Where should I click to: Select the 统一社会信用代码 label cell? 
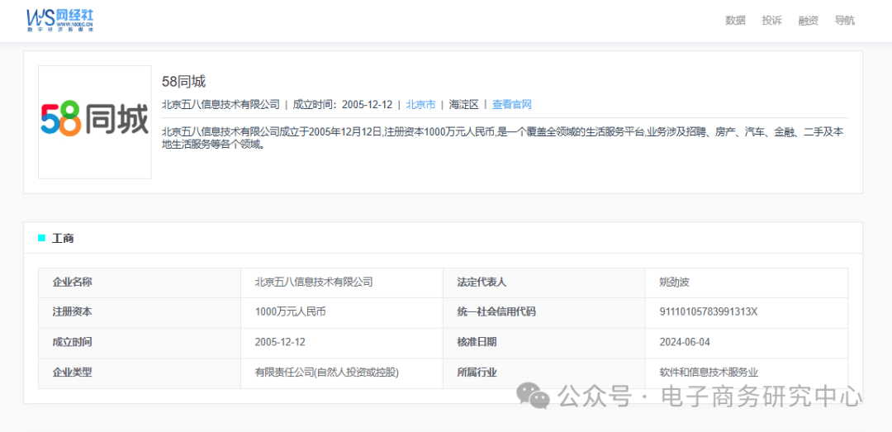point(543,312)
